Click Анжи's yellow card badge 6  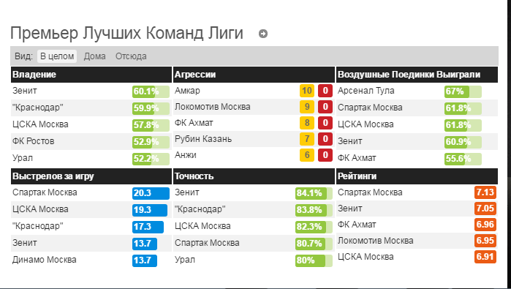tap(306, 155)
